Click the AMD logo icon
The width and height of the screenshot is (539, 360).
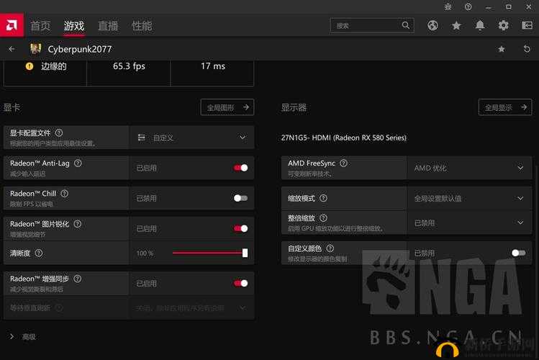(x=12, y=25)
